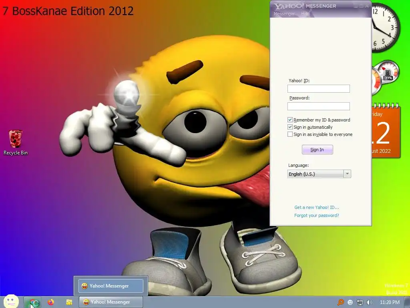
Task: Uncheck Remember my ID & password
Action: tap(290, 120)
